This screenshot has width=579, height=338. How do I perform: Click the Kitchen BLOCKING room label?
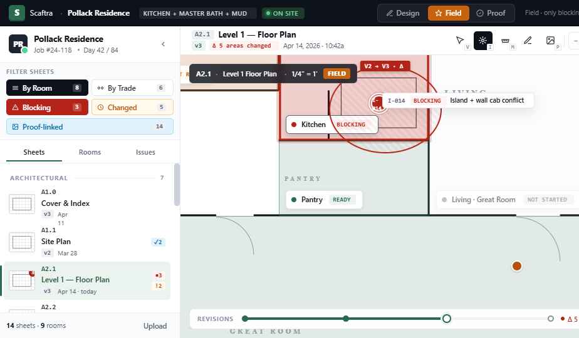point(331,125)
